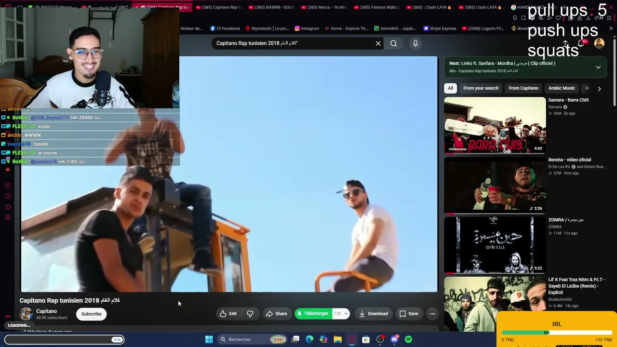Image resolution: width=617 pixels, height=347 pixels.
Task: Select the Arabic Music chip
Action: [562, 88]
